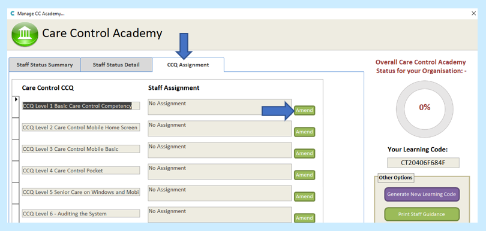Click Amend for CCQ Level 5 Senior Care
Screen dimensions: 486x231
coord(304,196)
